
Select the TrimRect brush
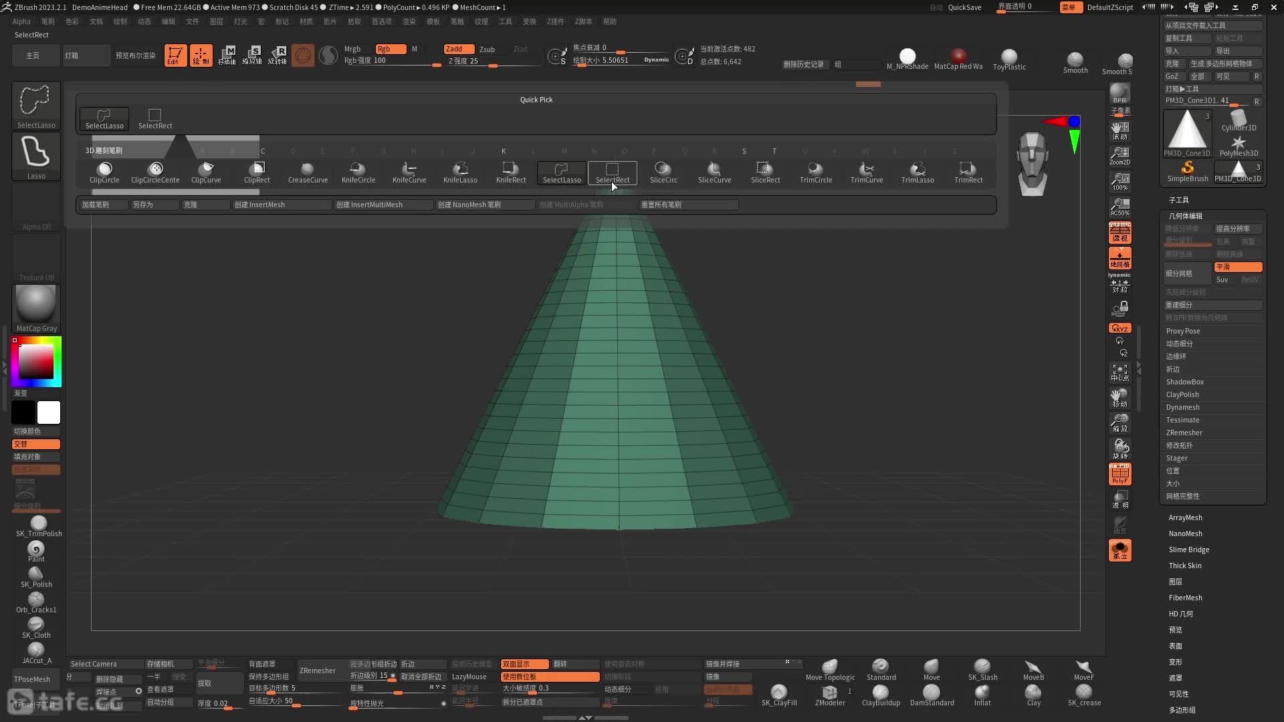[x=968, y=172]
